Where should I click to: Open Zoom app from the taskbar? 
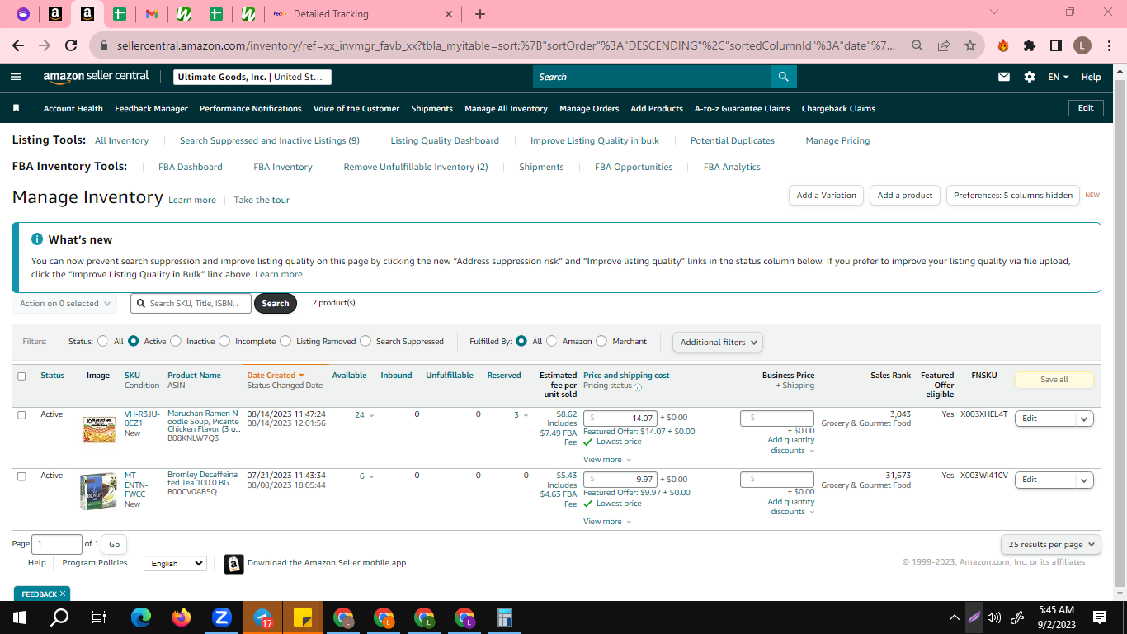[222, 617]
